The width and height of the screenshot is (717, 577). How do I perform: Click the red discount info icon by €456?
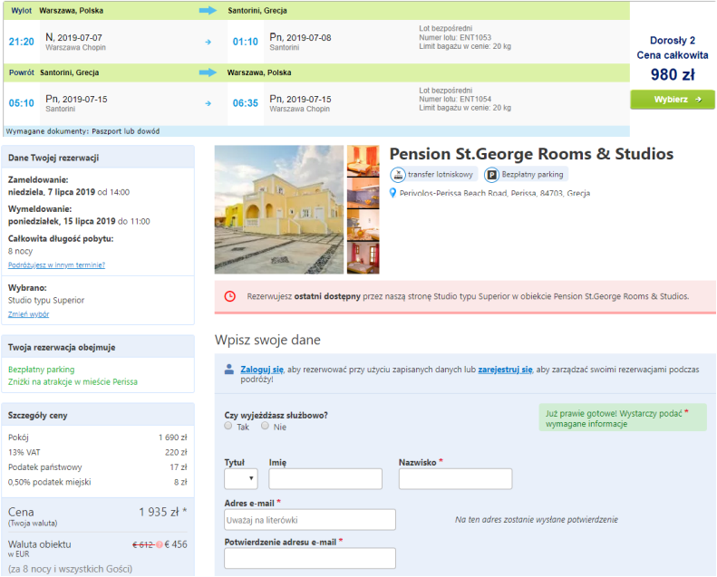point(160,544)
